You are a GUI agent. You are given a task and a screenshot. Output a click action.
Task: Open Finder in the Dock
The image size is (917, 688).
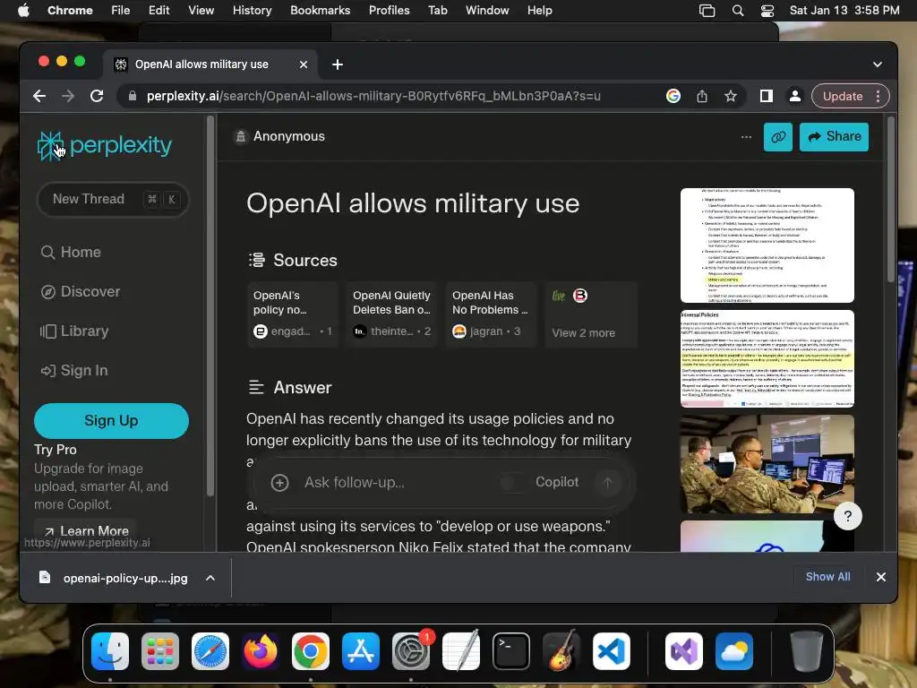click(x=110, y=651)
